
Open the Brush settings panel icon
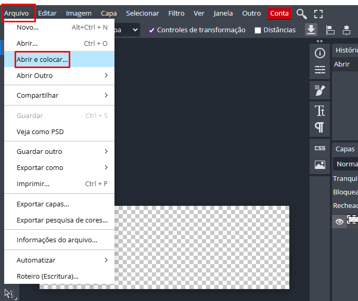(319, 90)
